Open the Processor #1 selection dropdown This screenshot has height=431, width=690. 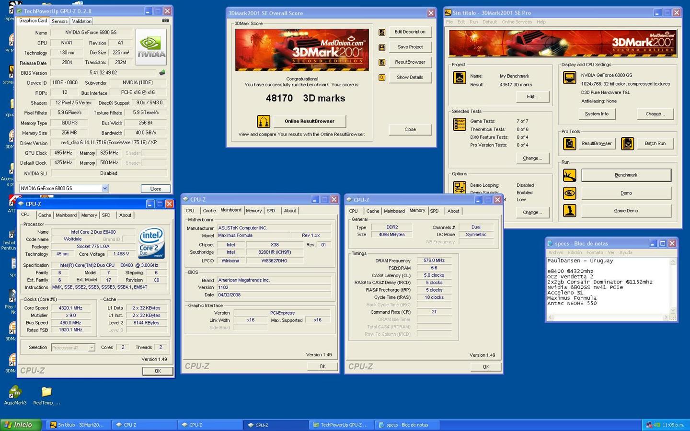(x=92, y=348)
